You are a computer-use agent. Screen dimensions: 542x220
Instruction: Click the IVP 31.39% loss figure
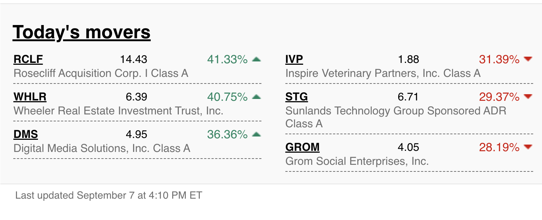tap(499, 59)
